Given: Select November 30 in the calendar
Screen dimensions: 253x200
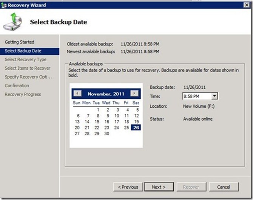Looking at the screenshot, I should click(107, 134).
